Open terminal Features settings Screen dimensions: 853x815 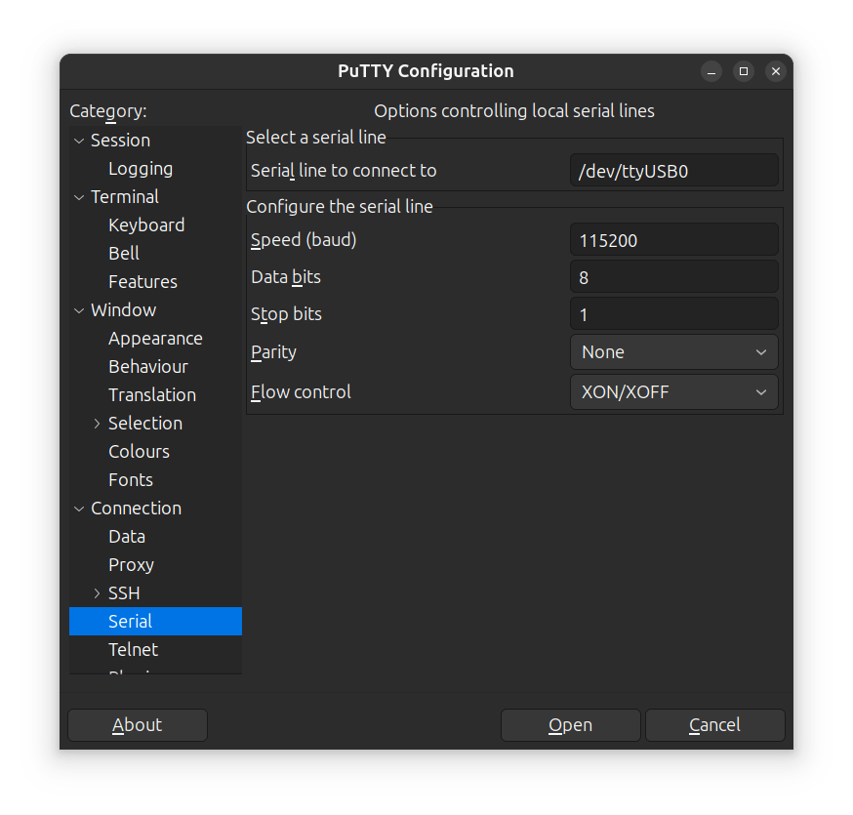tap(142, 282)
